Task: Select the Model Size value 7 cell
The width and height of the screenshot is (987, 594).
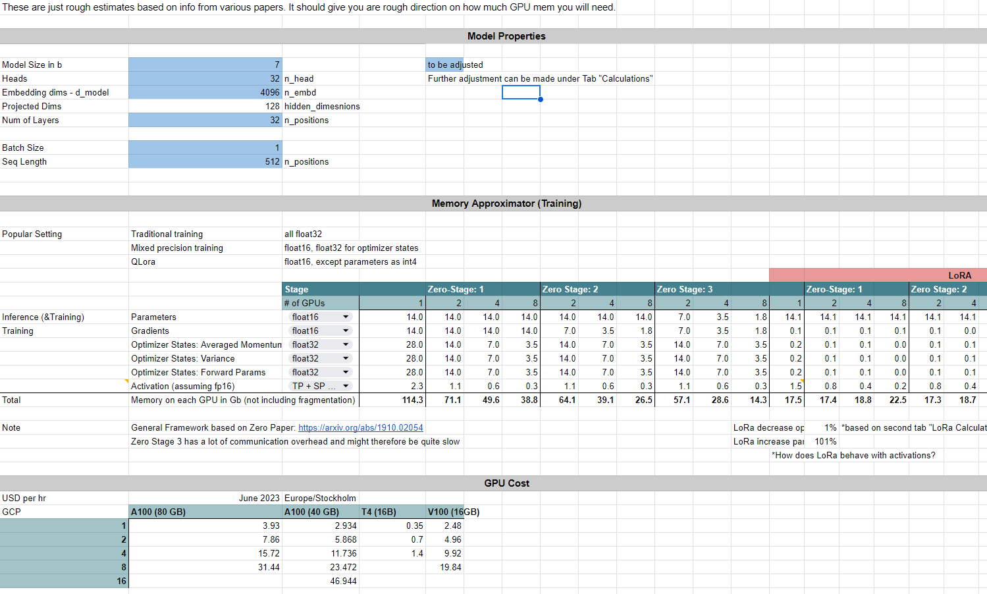Action: pos(205,65)
